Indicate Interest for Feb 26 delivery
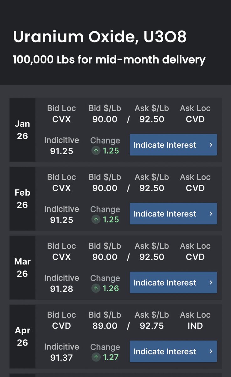 tap(173, 214)
